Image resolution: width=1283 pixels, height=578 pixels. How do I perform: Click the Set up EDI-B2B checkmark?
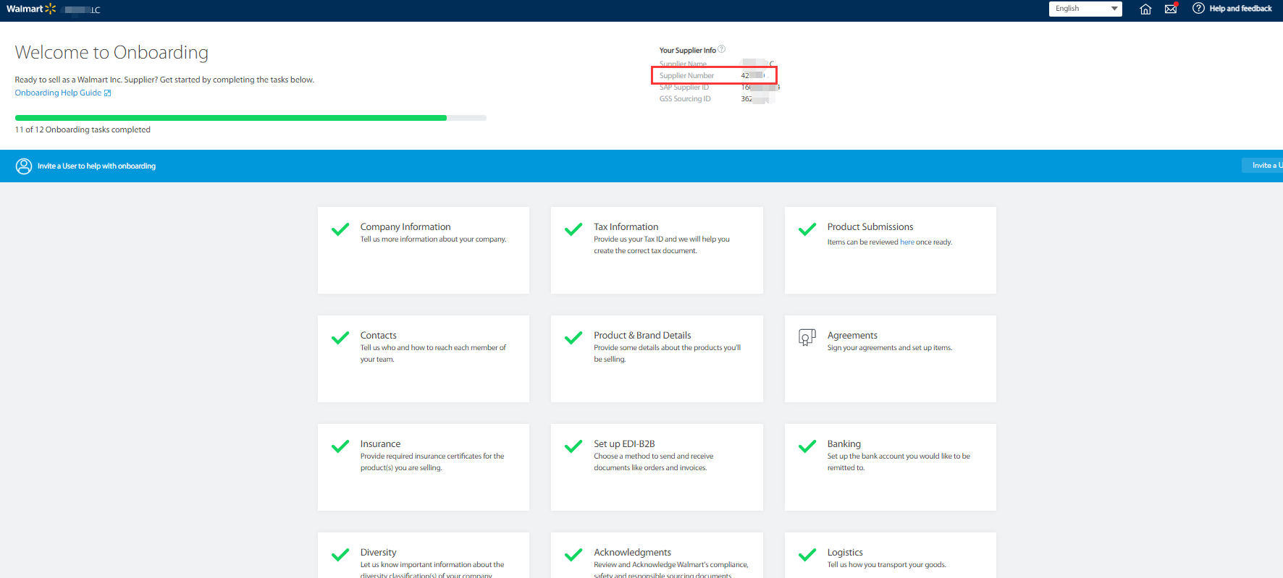coord(573,447)
